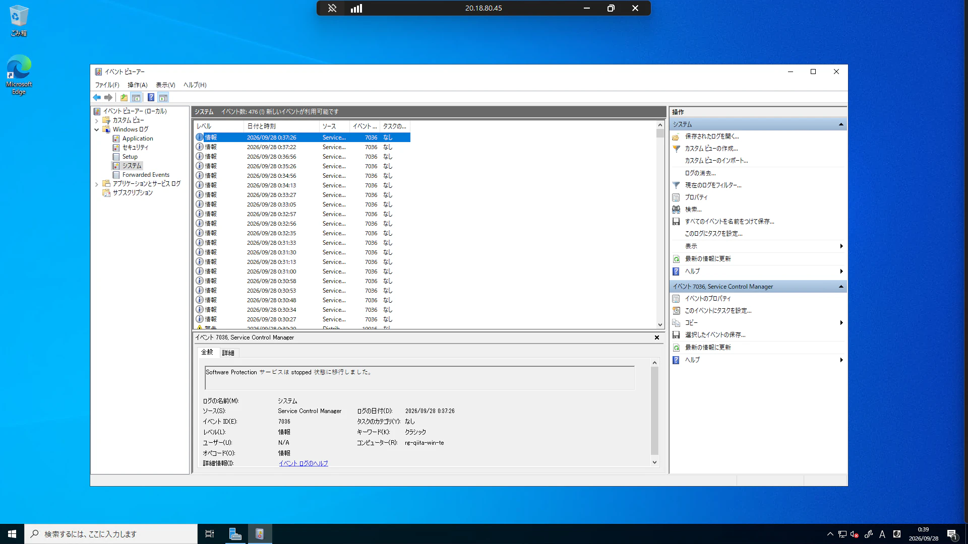This screenshot has height=544, width=968.
Task: Close the event preview pane
Action: coord(657,337)
